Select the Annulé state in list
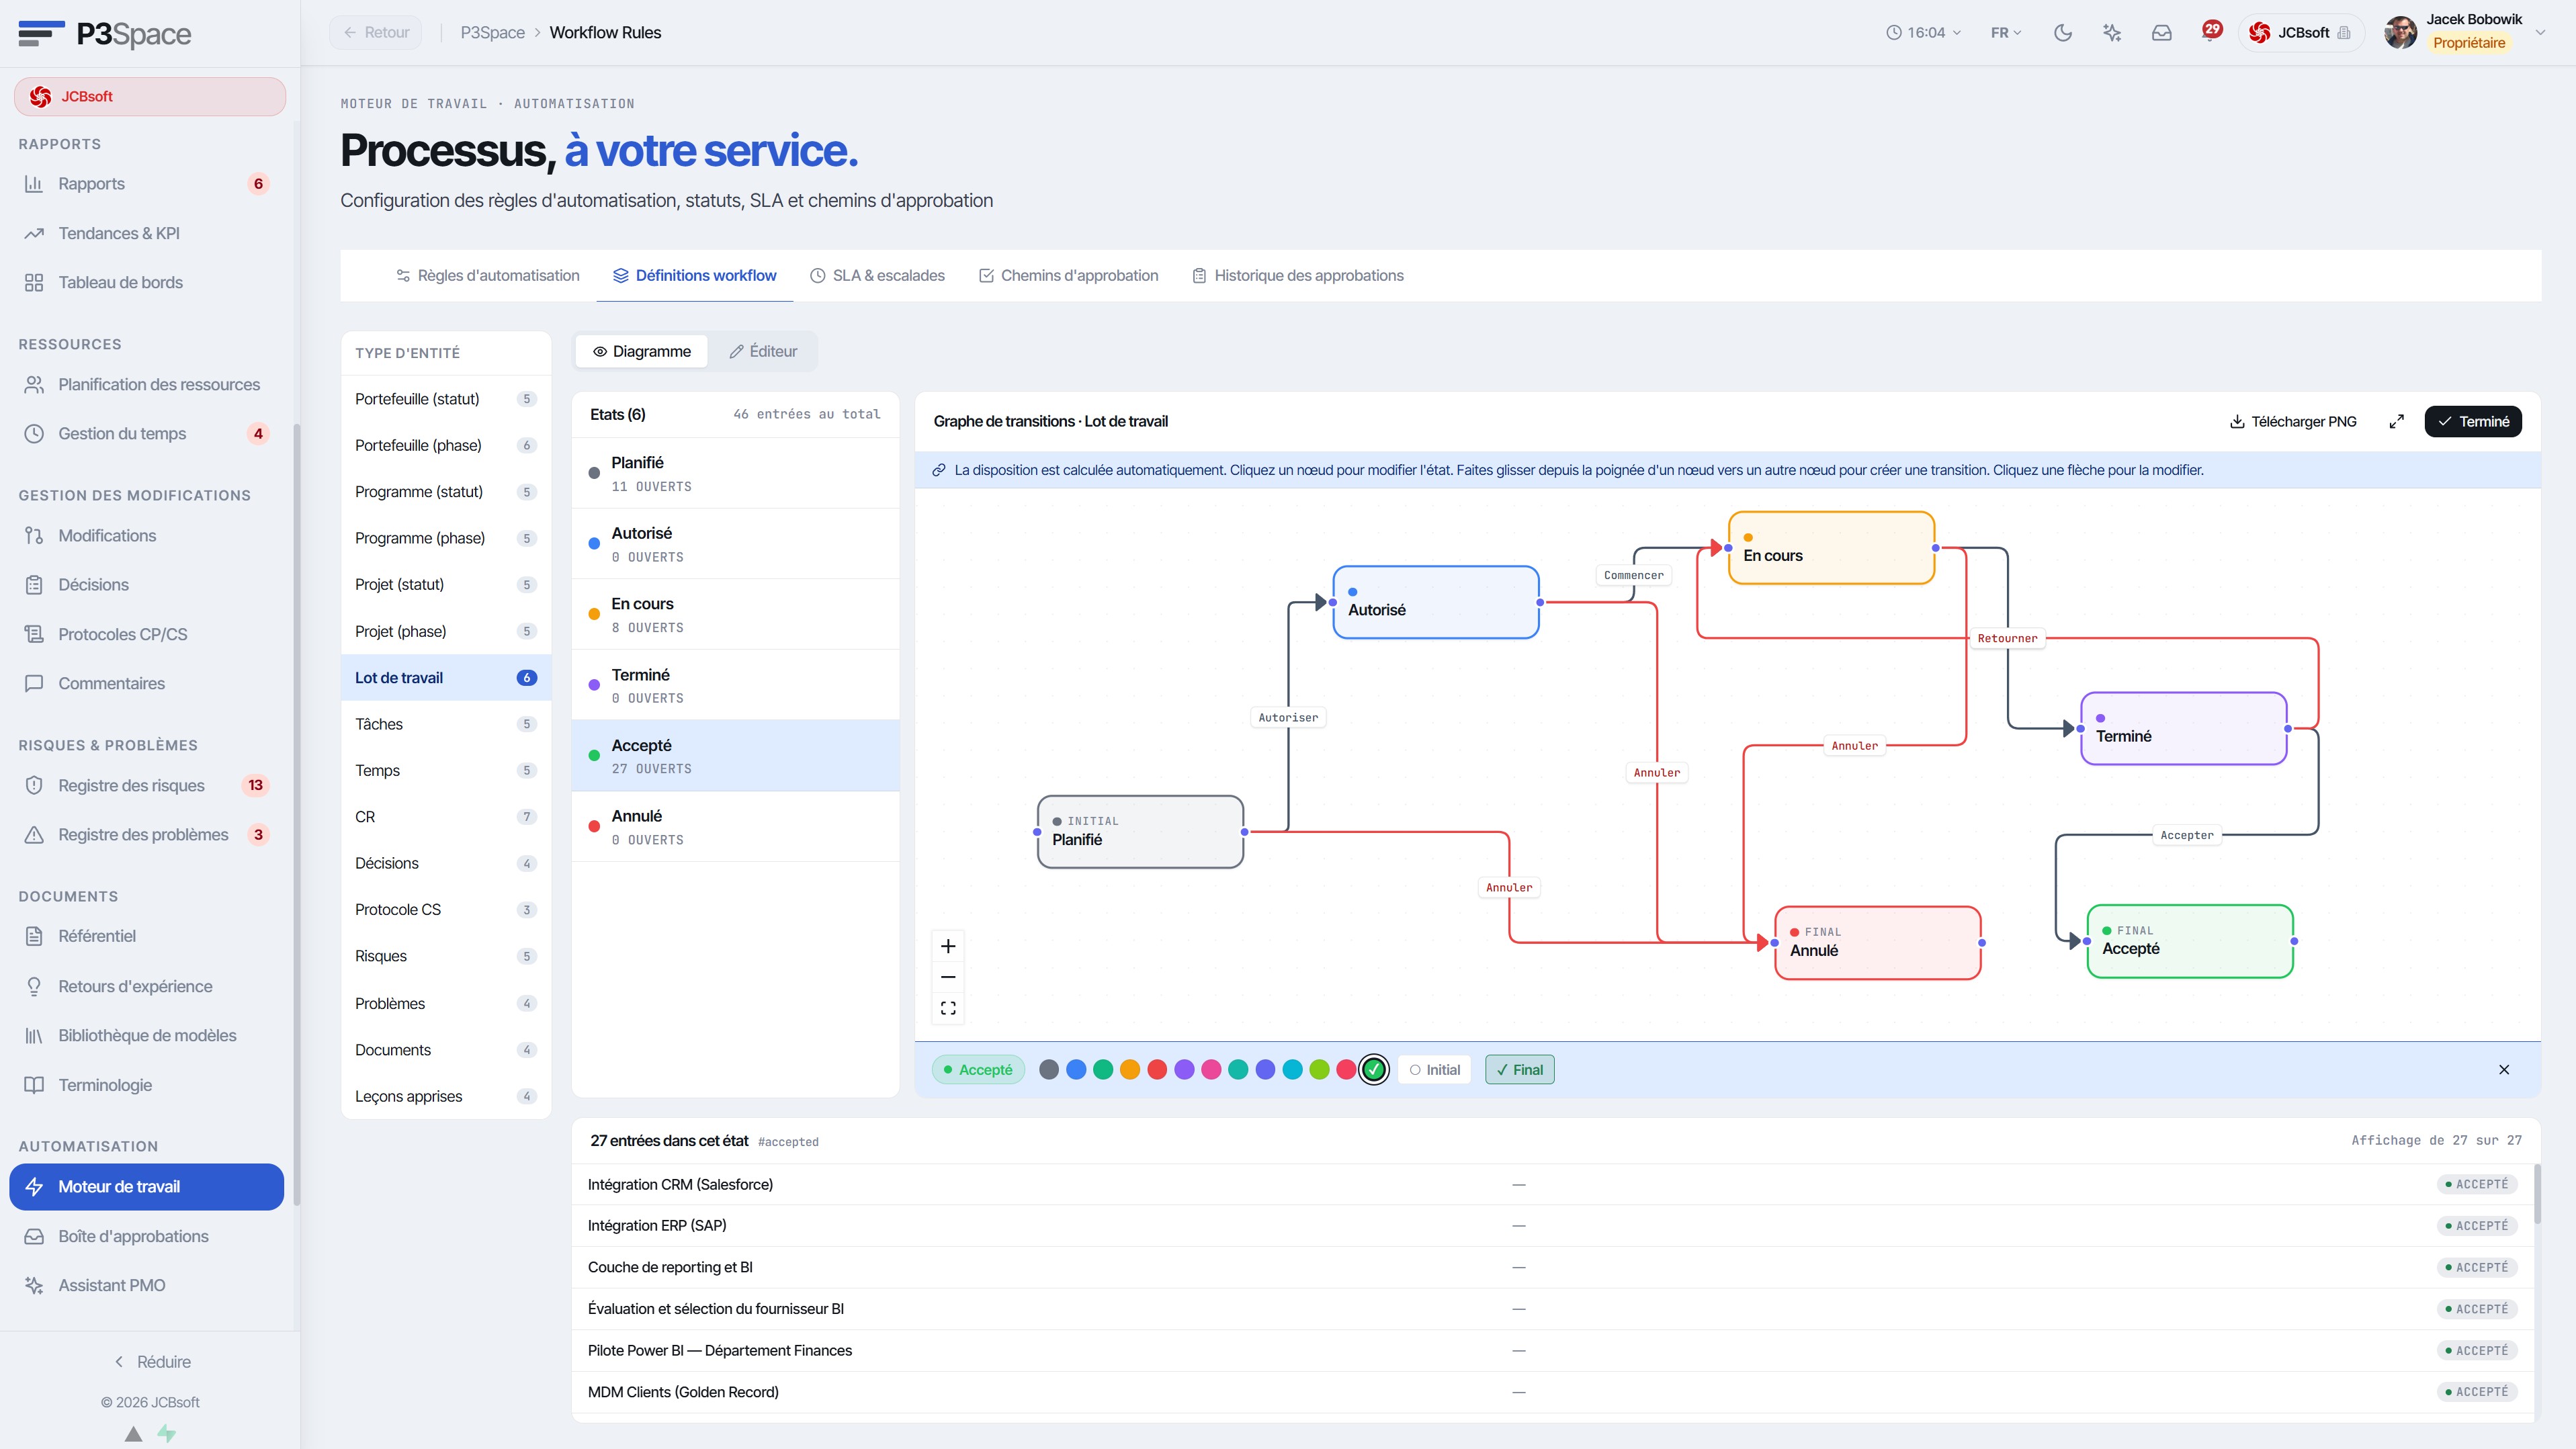 735,826
